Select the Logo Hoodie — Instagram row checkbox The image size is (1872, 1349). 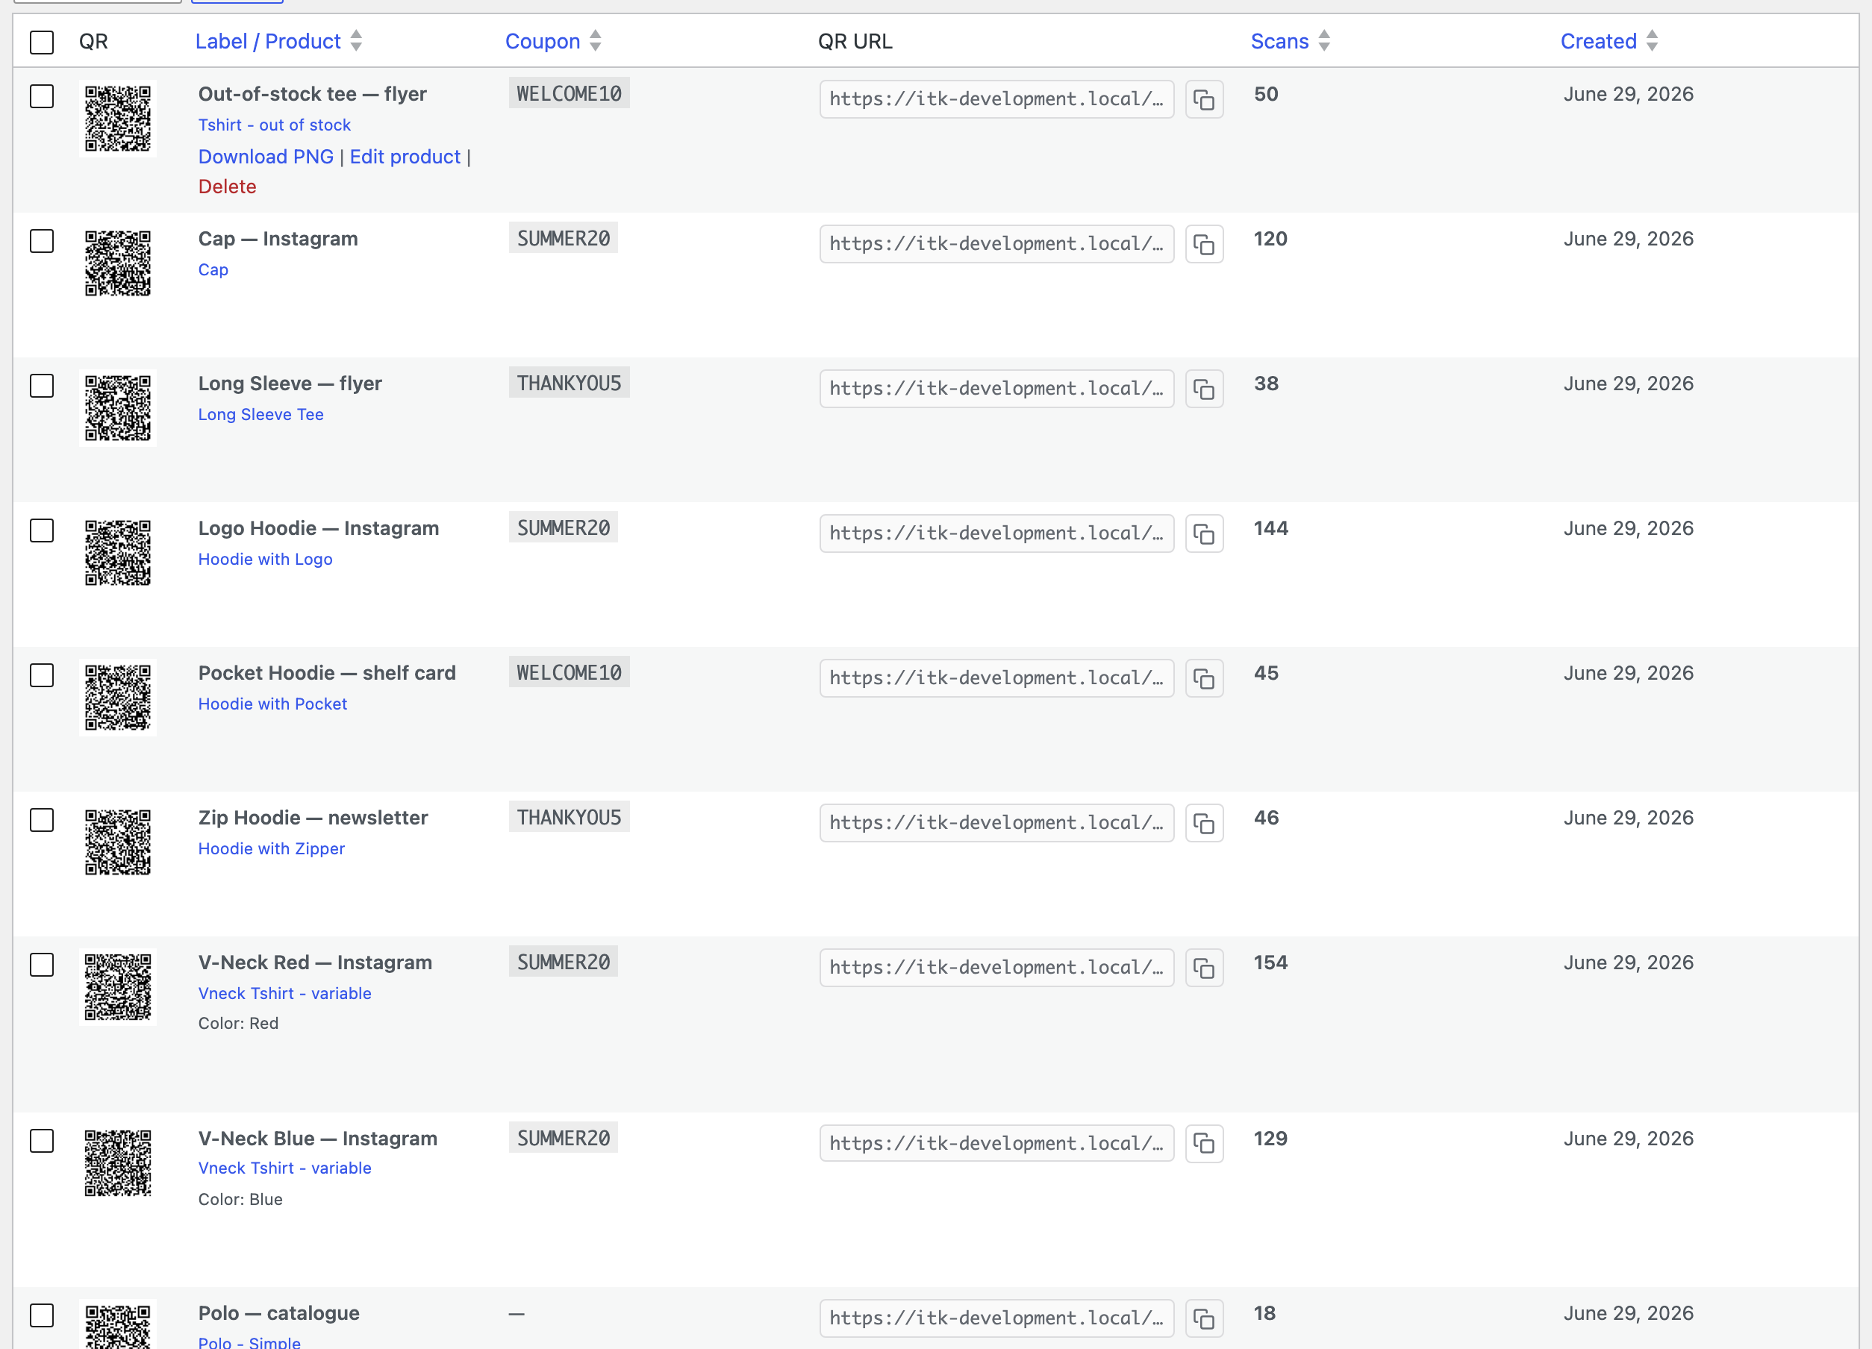tap(41, 530)
